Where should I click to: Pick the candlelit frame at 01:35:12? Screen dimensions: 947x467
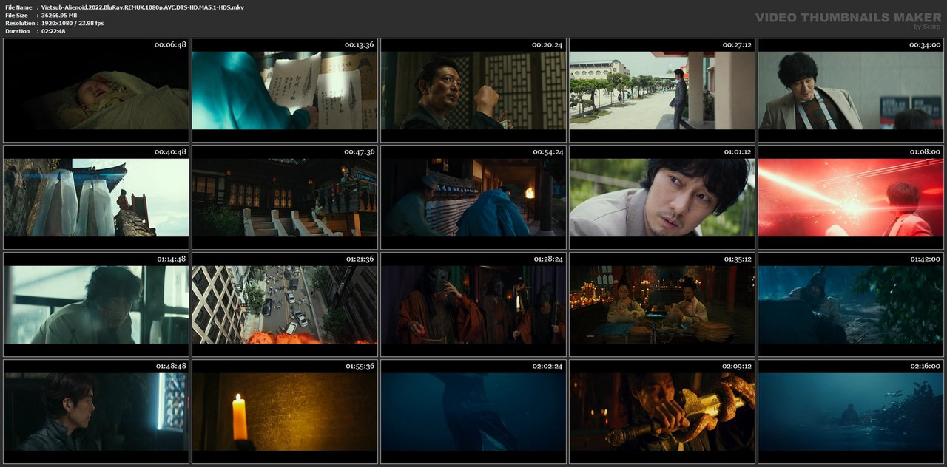(x=662, y=304)
